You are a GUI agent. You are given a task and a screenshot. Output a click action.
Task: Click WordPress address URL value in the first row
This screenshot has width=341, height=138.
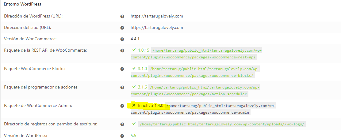[x=157, y=16]
